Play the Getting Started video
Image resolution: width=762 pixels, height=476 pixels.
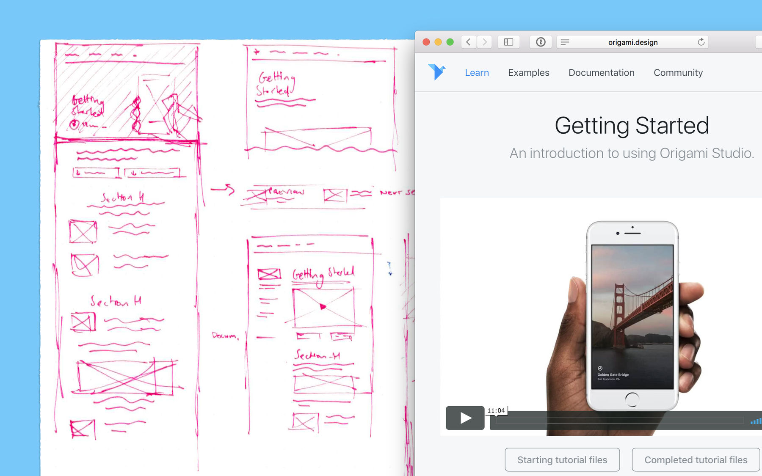(465, 418)
